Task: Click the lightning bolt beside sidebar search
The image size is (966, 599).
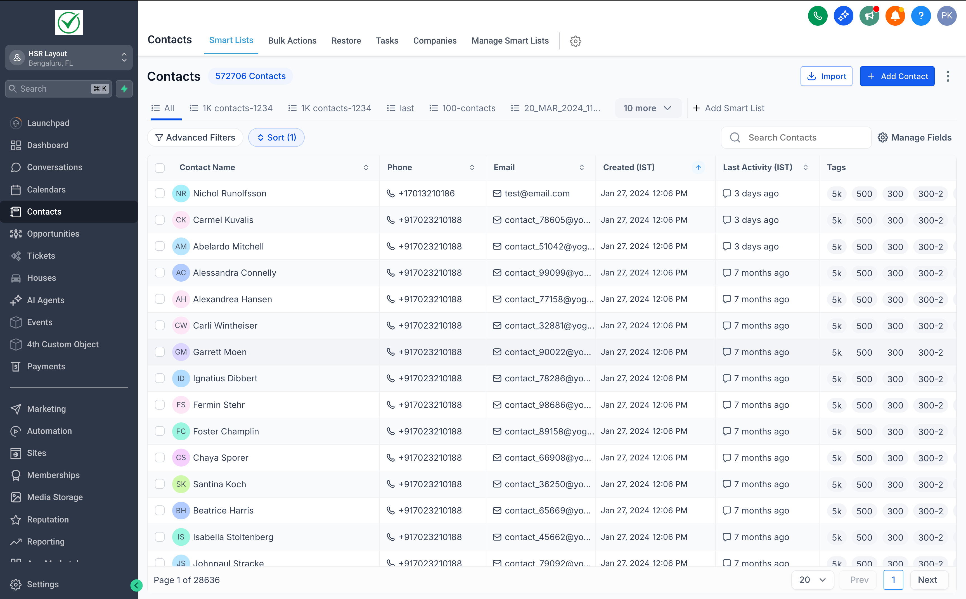Action: (124, 88)
